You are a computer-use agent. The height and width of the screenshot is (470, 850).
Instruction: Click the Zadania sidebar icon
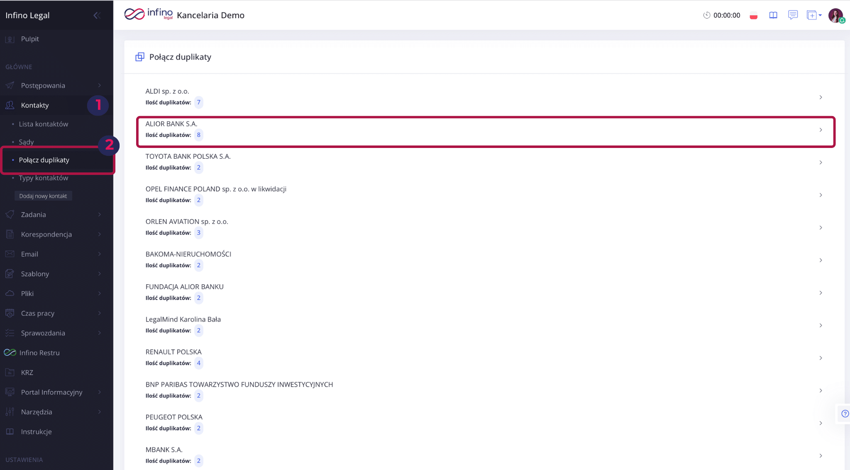tap(10, 215)
